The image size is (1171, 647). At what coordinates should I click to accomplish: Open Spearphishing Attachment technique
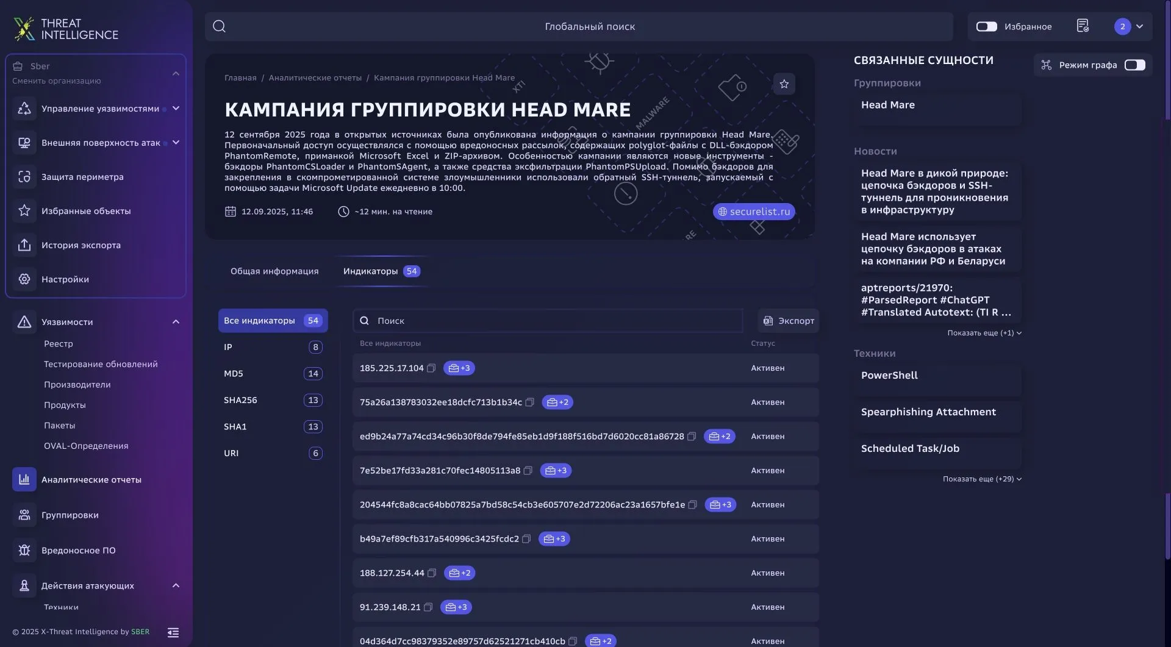(x=937, y=417)
